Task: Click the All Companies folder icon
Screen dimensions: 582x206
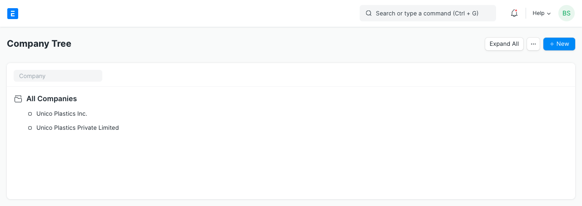Action: coord(18,99)
